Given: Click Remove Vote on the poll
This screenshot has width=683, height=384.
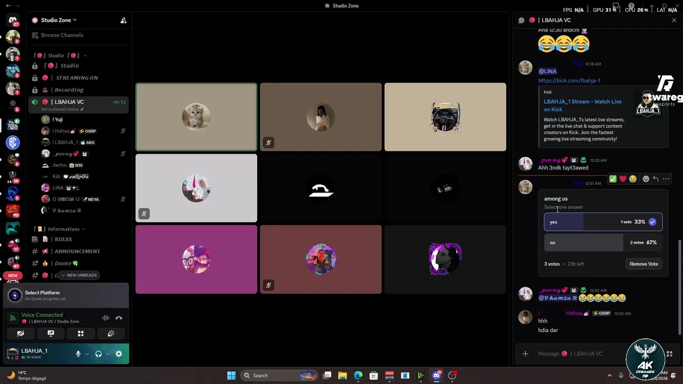Looking at the screenshot, I should (x=644, y=264).
